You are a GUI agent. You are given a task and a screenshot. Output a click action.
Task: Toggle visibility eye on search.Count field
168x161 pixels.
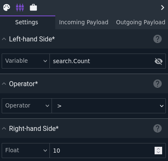pos(158,61)
